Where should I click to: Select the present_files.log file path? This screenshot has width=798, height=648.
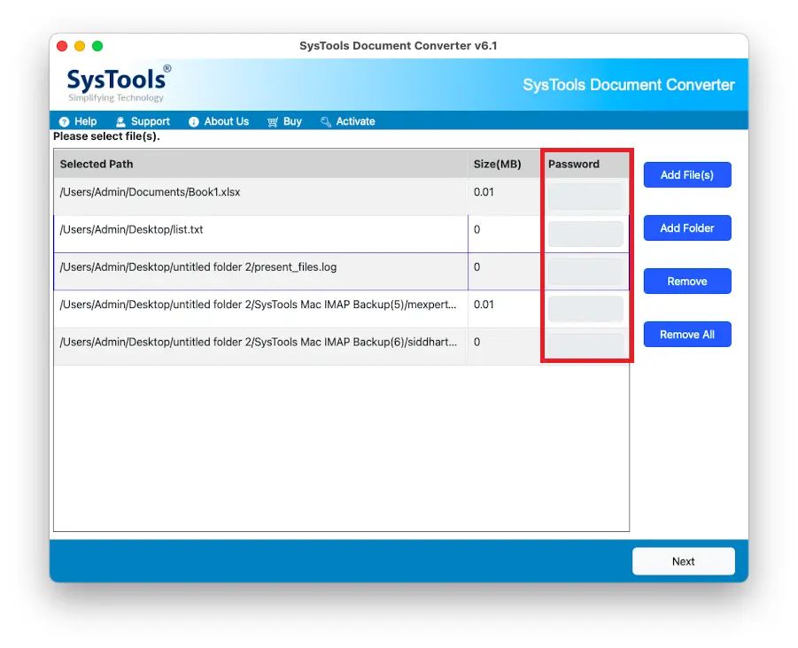point(198,267)
